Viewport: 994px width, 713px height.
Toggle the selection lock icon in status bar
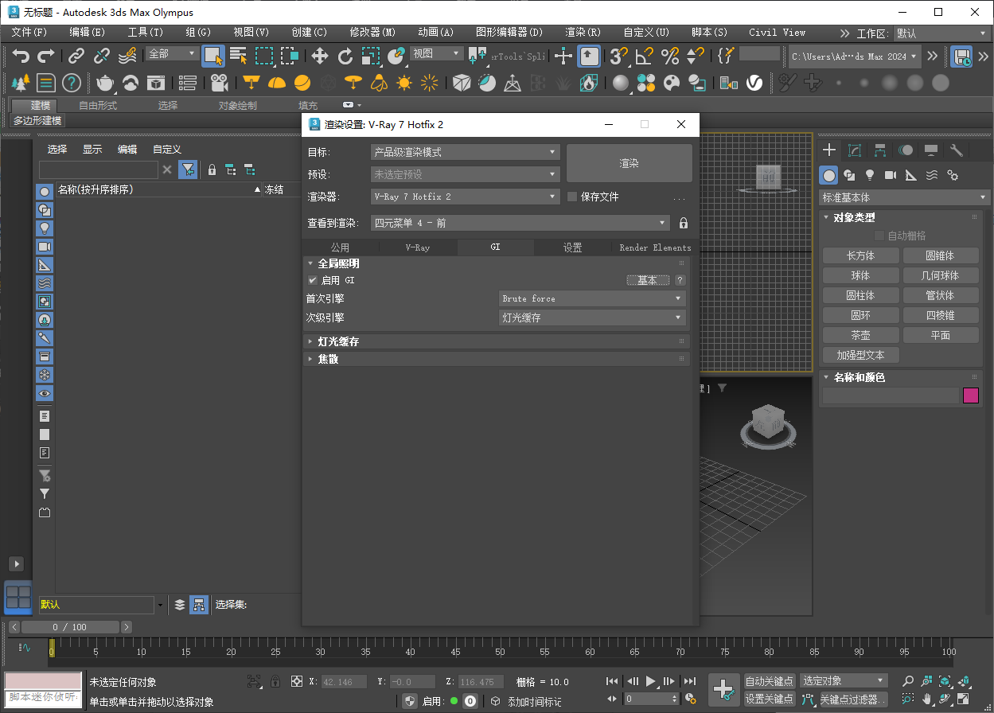(x=275, y=681)
